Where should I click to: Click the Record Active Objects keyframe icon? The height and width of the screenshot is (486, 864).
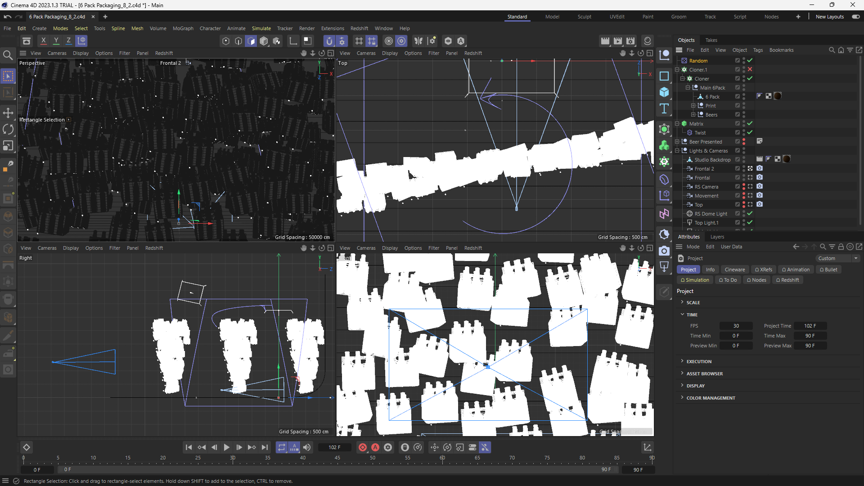362,447
